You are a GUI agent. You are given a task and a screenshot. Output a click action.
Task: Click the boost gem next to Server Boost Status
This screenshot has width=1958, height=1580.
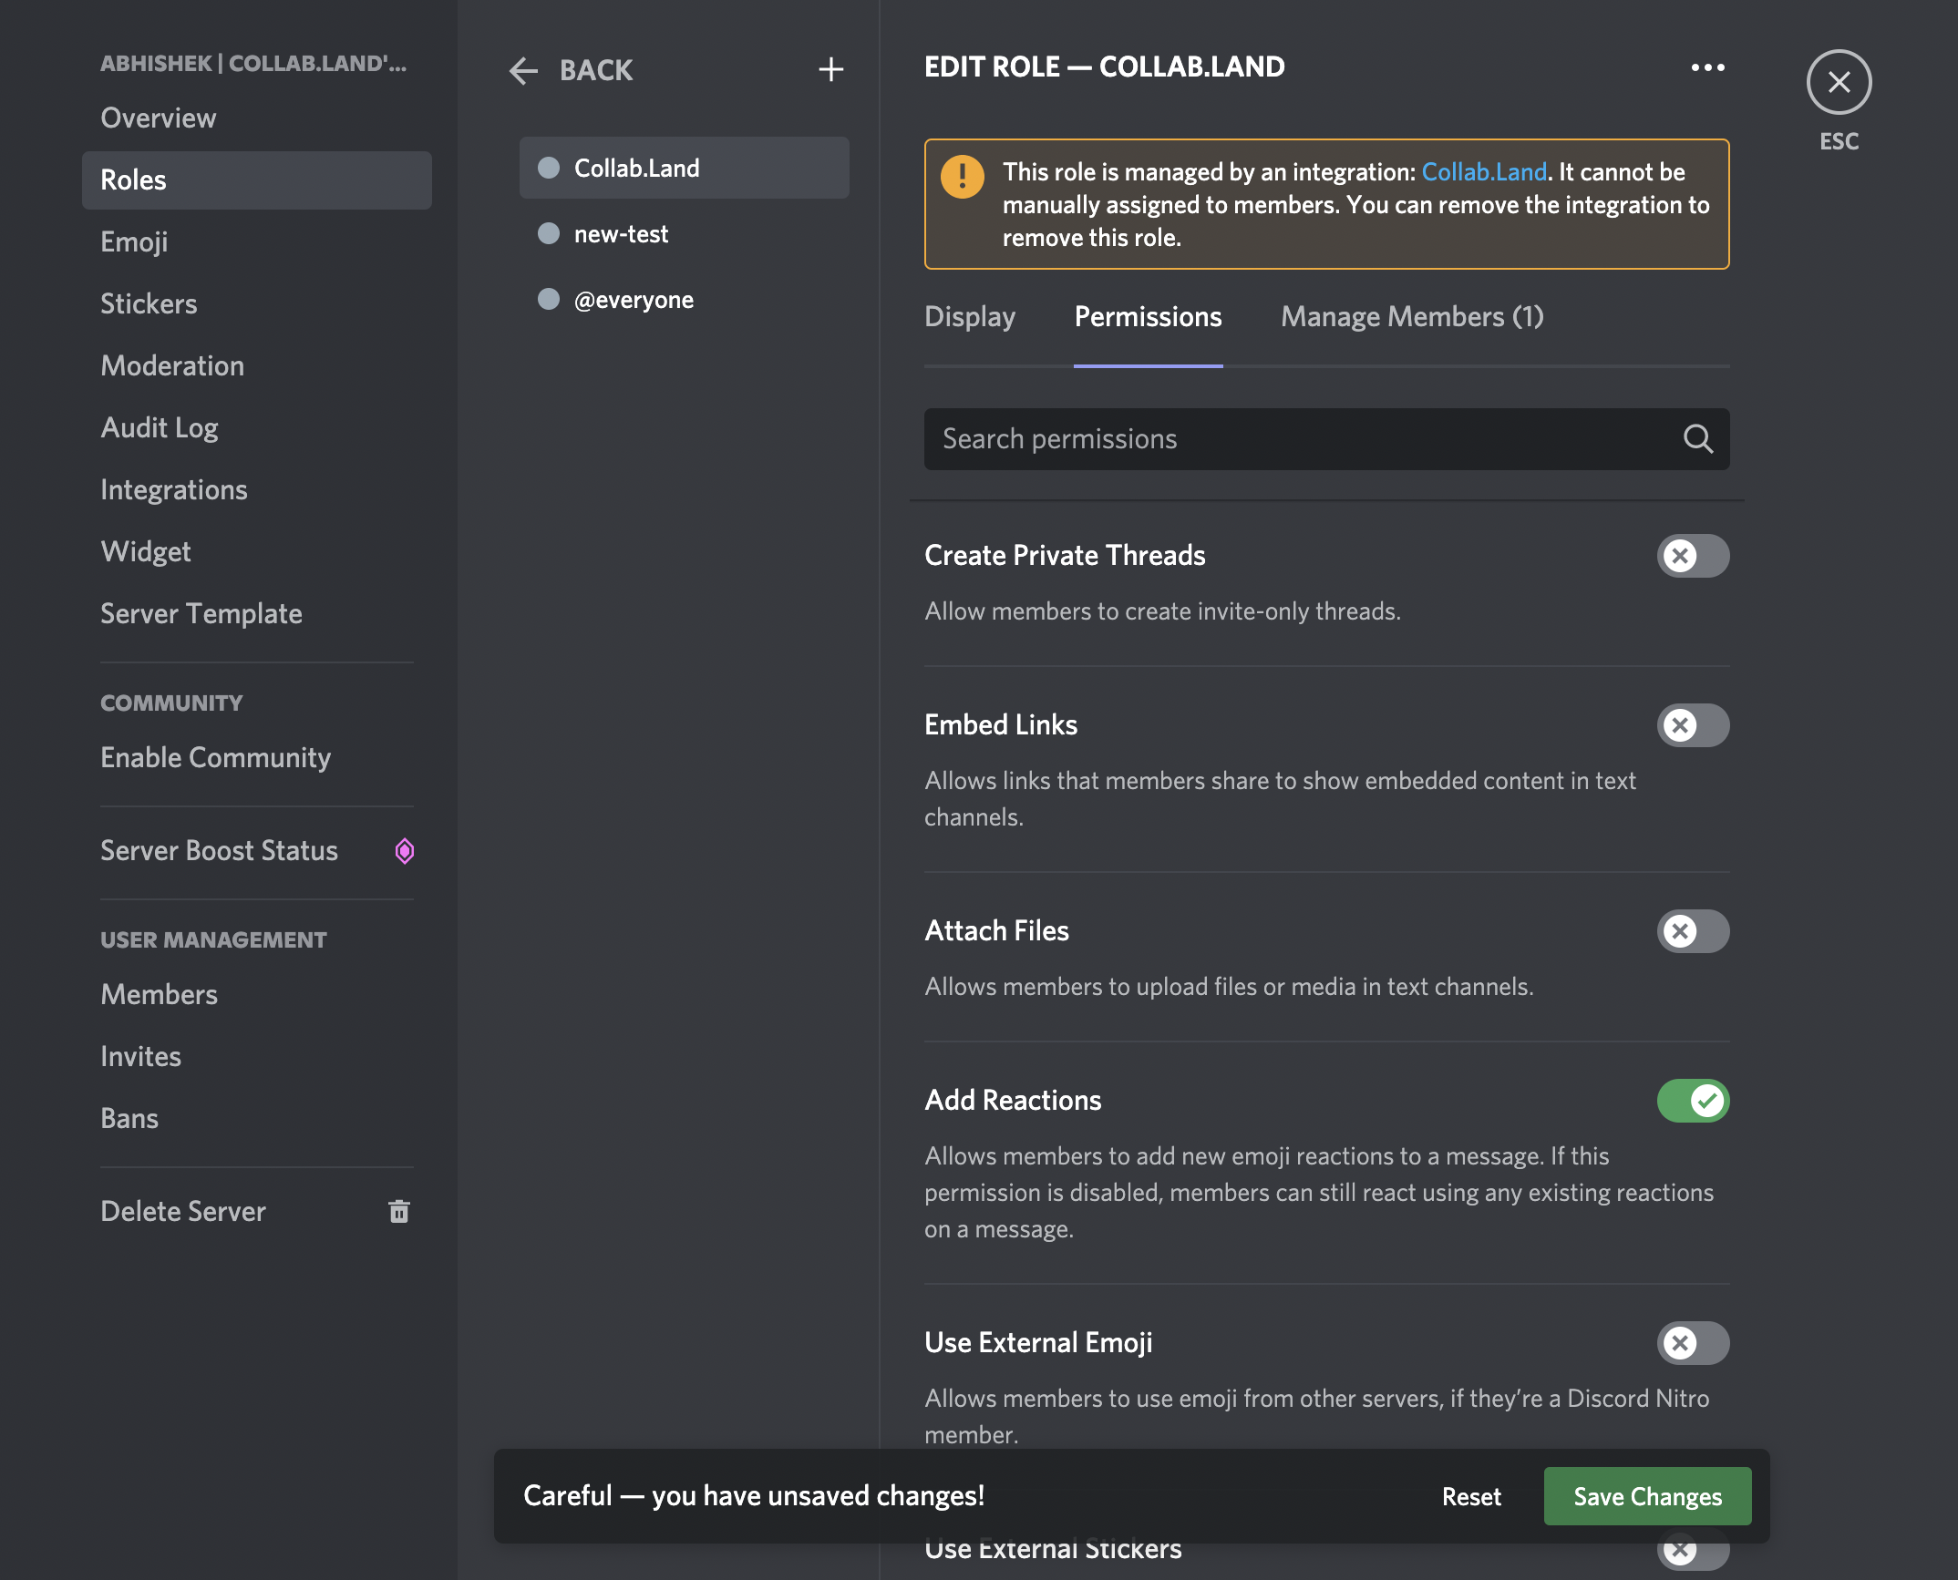pos(404,851)
